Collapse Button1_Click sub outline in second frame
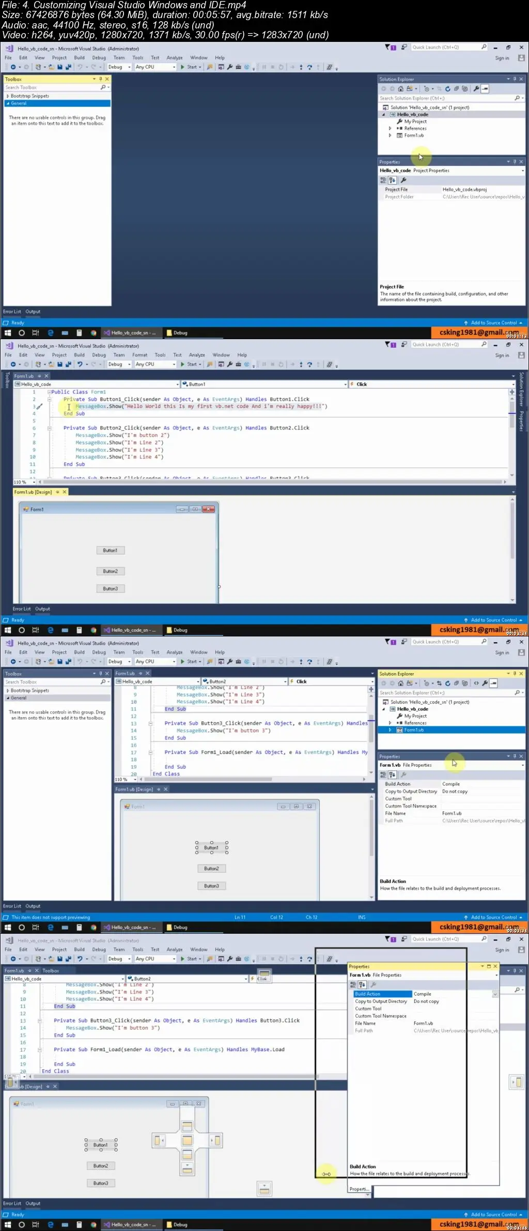The width and height of the screenshot is (529, 1231). click(x=50, y=400)
